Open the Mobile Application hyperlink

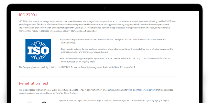pyautogui.click(x=146, y=90)
